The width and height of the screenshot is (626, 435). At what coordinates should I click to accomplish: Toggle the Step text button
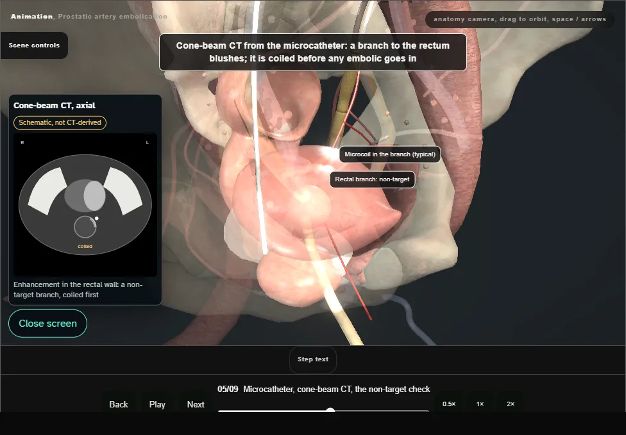tap(313, 359)
